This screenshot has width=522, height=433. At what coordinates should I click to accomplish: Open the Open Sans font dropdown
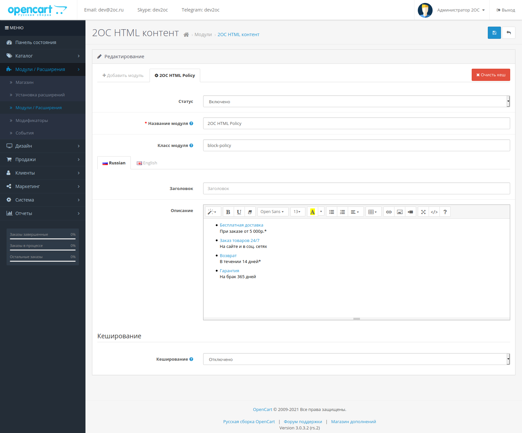pos(272,212)
